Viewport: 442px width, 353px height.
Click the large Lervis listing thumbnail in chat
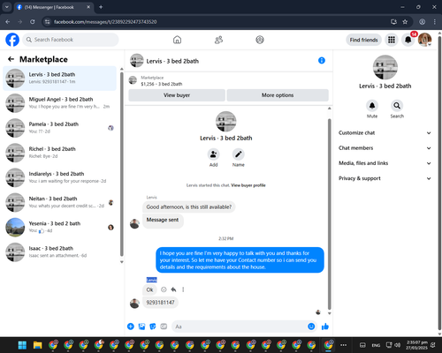225,122
